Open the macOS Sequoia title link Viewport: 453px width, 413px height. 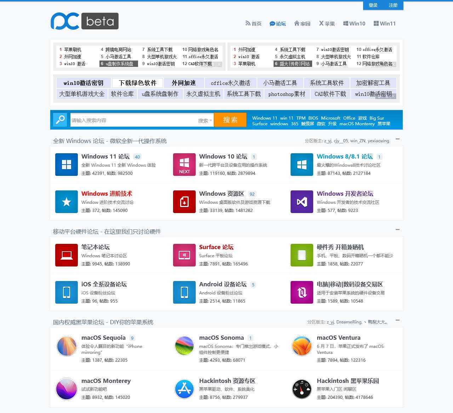[x=103, y=338]
